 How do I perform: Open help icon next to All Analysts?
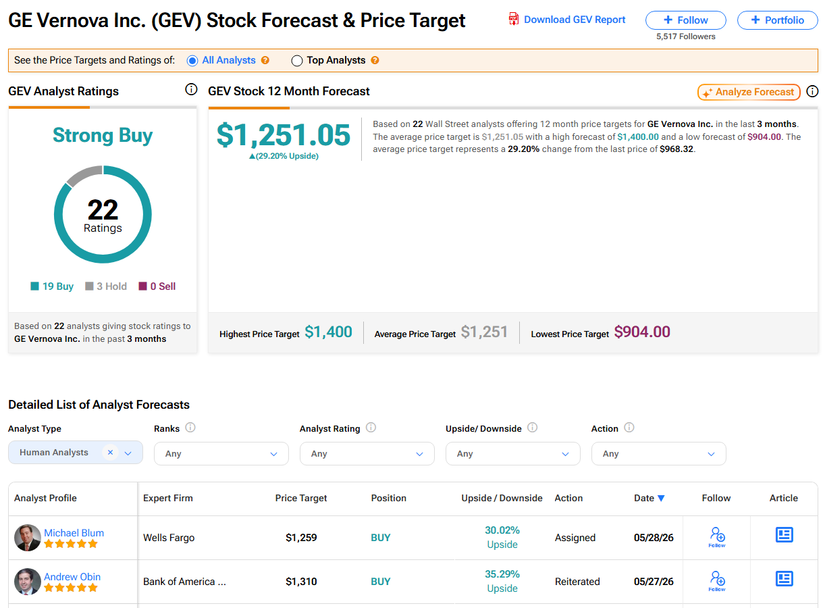coord(265,60)
